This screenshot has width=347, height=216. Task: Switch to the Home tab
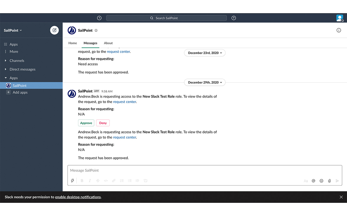pyautogui.click(x=73, y=43)
